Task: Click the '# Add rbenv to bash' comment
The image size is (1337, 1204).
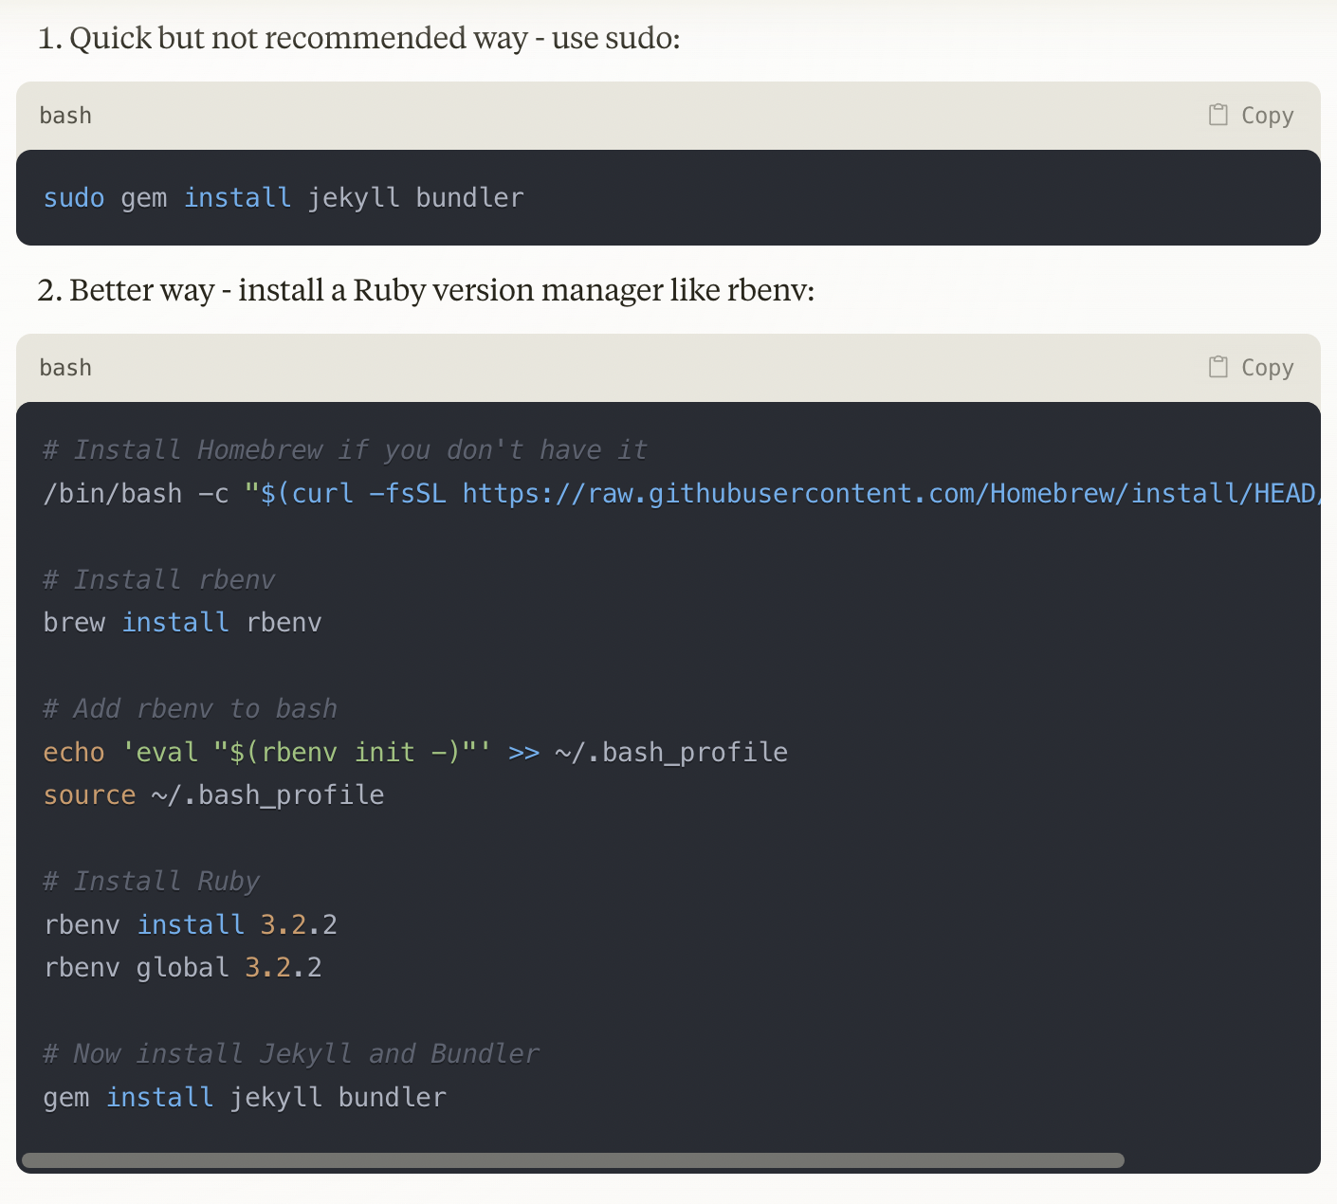Action: pyautogui.click(x=191, y=708)
